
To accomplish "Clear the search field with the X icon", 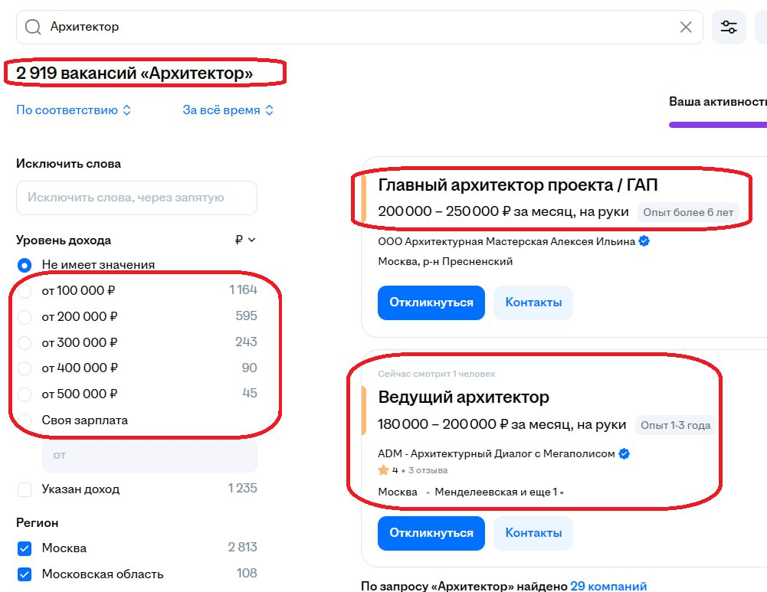I will tap(686, 27).
